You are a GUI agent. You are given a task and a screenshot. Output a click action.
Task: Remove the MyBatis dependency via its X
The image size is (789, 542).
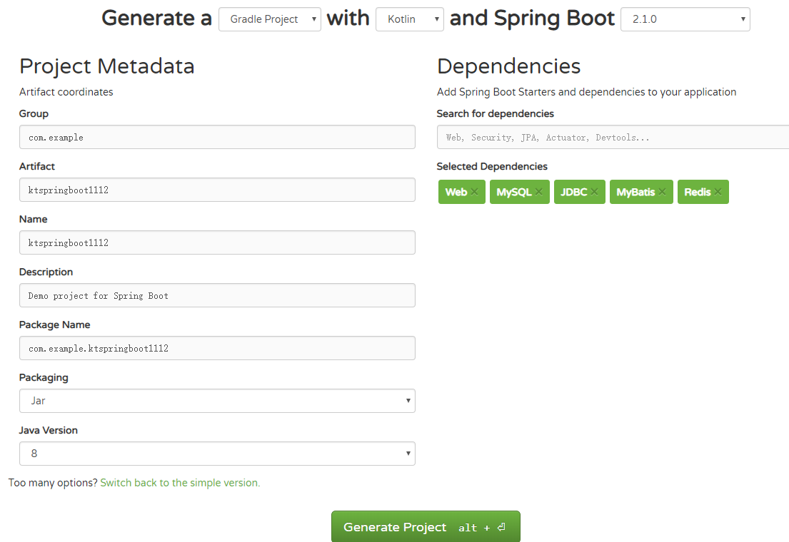[662, 192]
